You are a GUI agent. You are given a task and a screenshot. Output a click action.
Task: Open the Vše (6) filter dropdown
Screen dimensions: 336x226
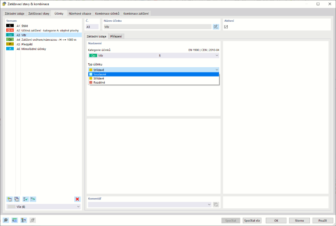pos(44,207)
